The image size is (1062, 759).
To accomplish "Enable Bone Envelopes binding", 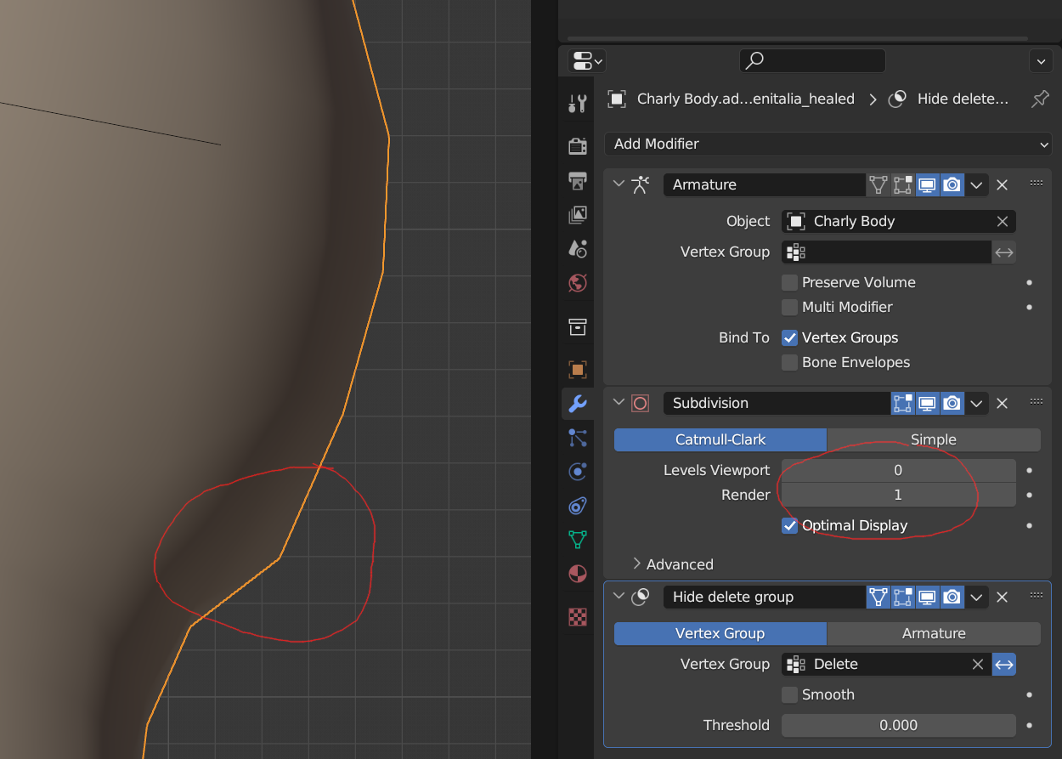I will tap(789, 362).
